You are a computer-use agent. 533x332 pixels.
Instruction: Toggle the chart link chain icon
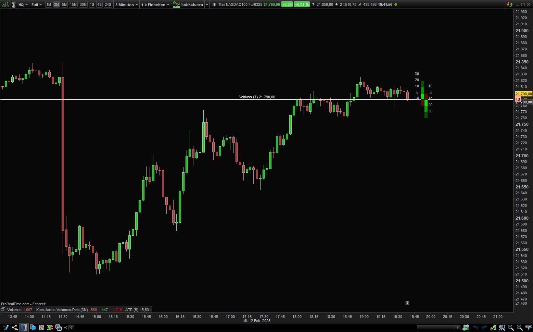[x=14, y=4]
